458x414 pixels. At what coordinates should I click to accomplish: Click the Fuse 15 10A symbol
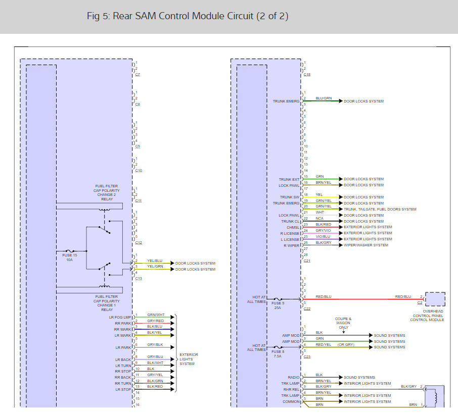pos(70,251)
